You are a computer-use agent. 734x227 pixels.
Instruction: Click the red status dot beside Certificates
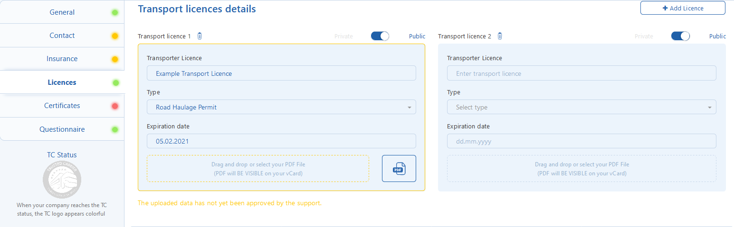click(x=115, y=106)
